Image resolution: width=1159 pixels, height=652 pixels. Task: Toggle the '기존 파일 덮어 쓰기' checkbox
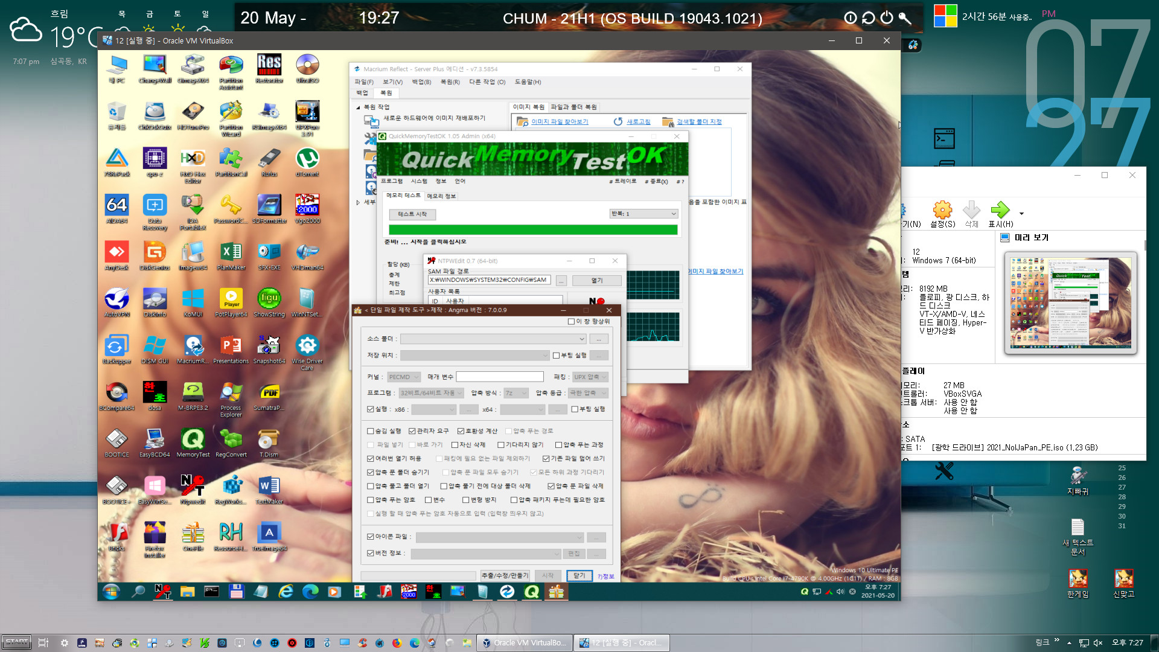(x=546, y=459)
